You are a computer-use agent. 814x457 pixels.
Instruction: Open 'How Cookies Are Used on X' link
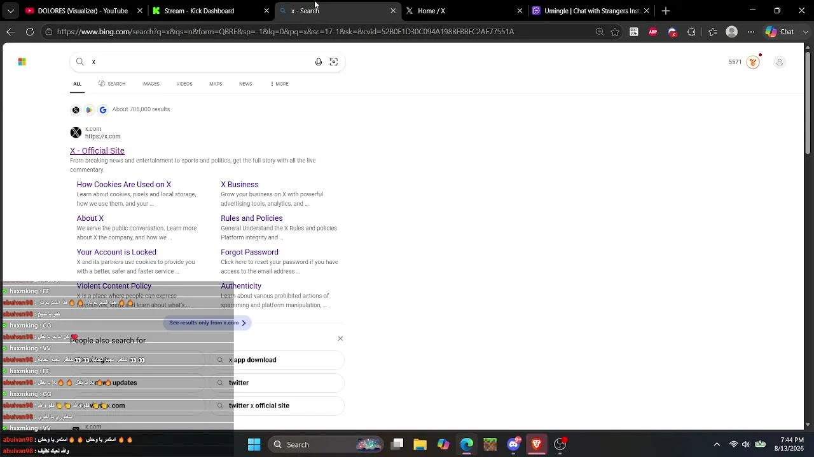point(124,184)
